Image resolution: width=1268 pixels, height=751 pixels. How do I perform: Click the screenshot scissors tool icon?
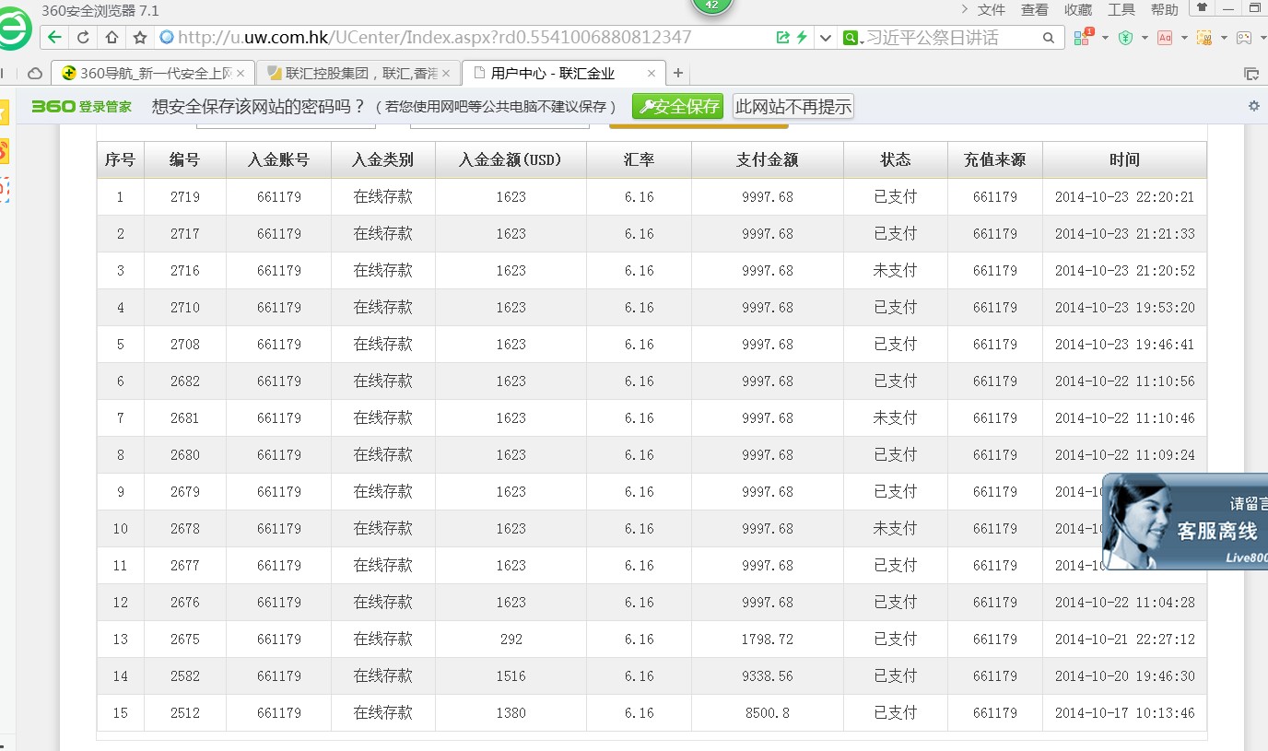point(1203,38)
